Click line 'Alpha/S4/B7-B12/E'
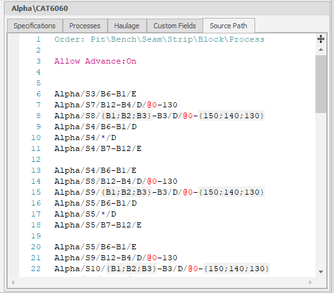The image size is (334, 293). click(x=98, y=148)
